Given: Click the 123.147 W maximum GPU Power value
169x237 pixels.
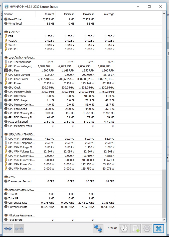Looking at the screenshot, I should (88, 83).
